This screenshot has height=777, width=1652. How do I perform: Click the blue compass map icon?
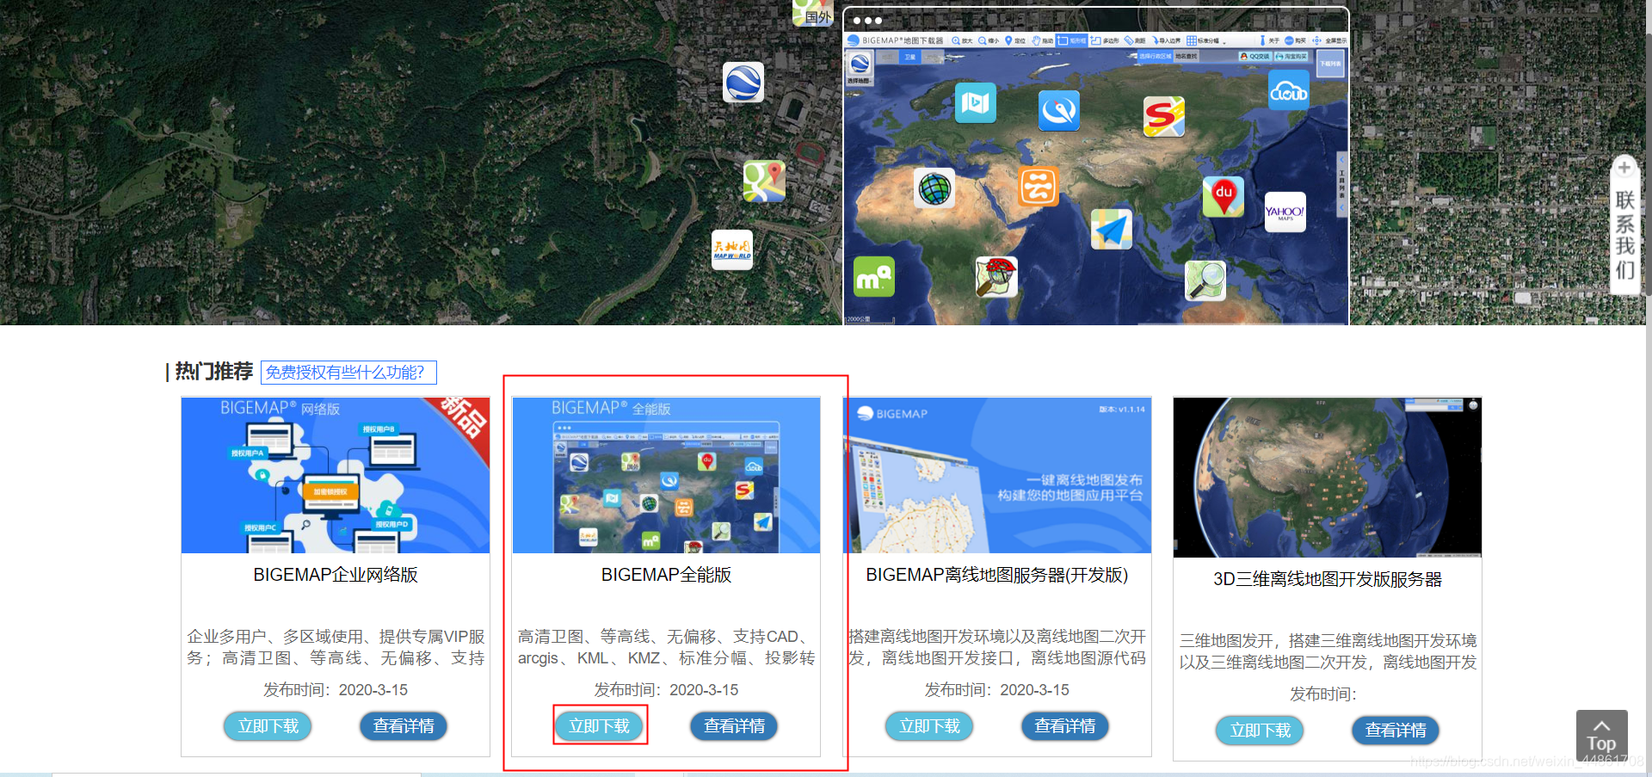(1059, 110)
